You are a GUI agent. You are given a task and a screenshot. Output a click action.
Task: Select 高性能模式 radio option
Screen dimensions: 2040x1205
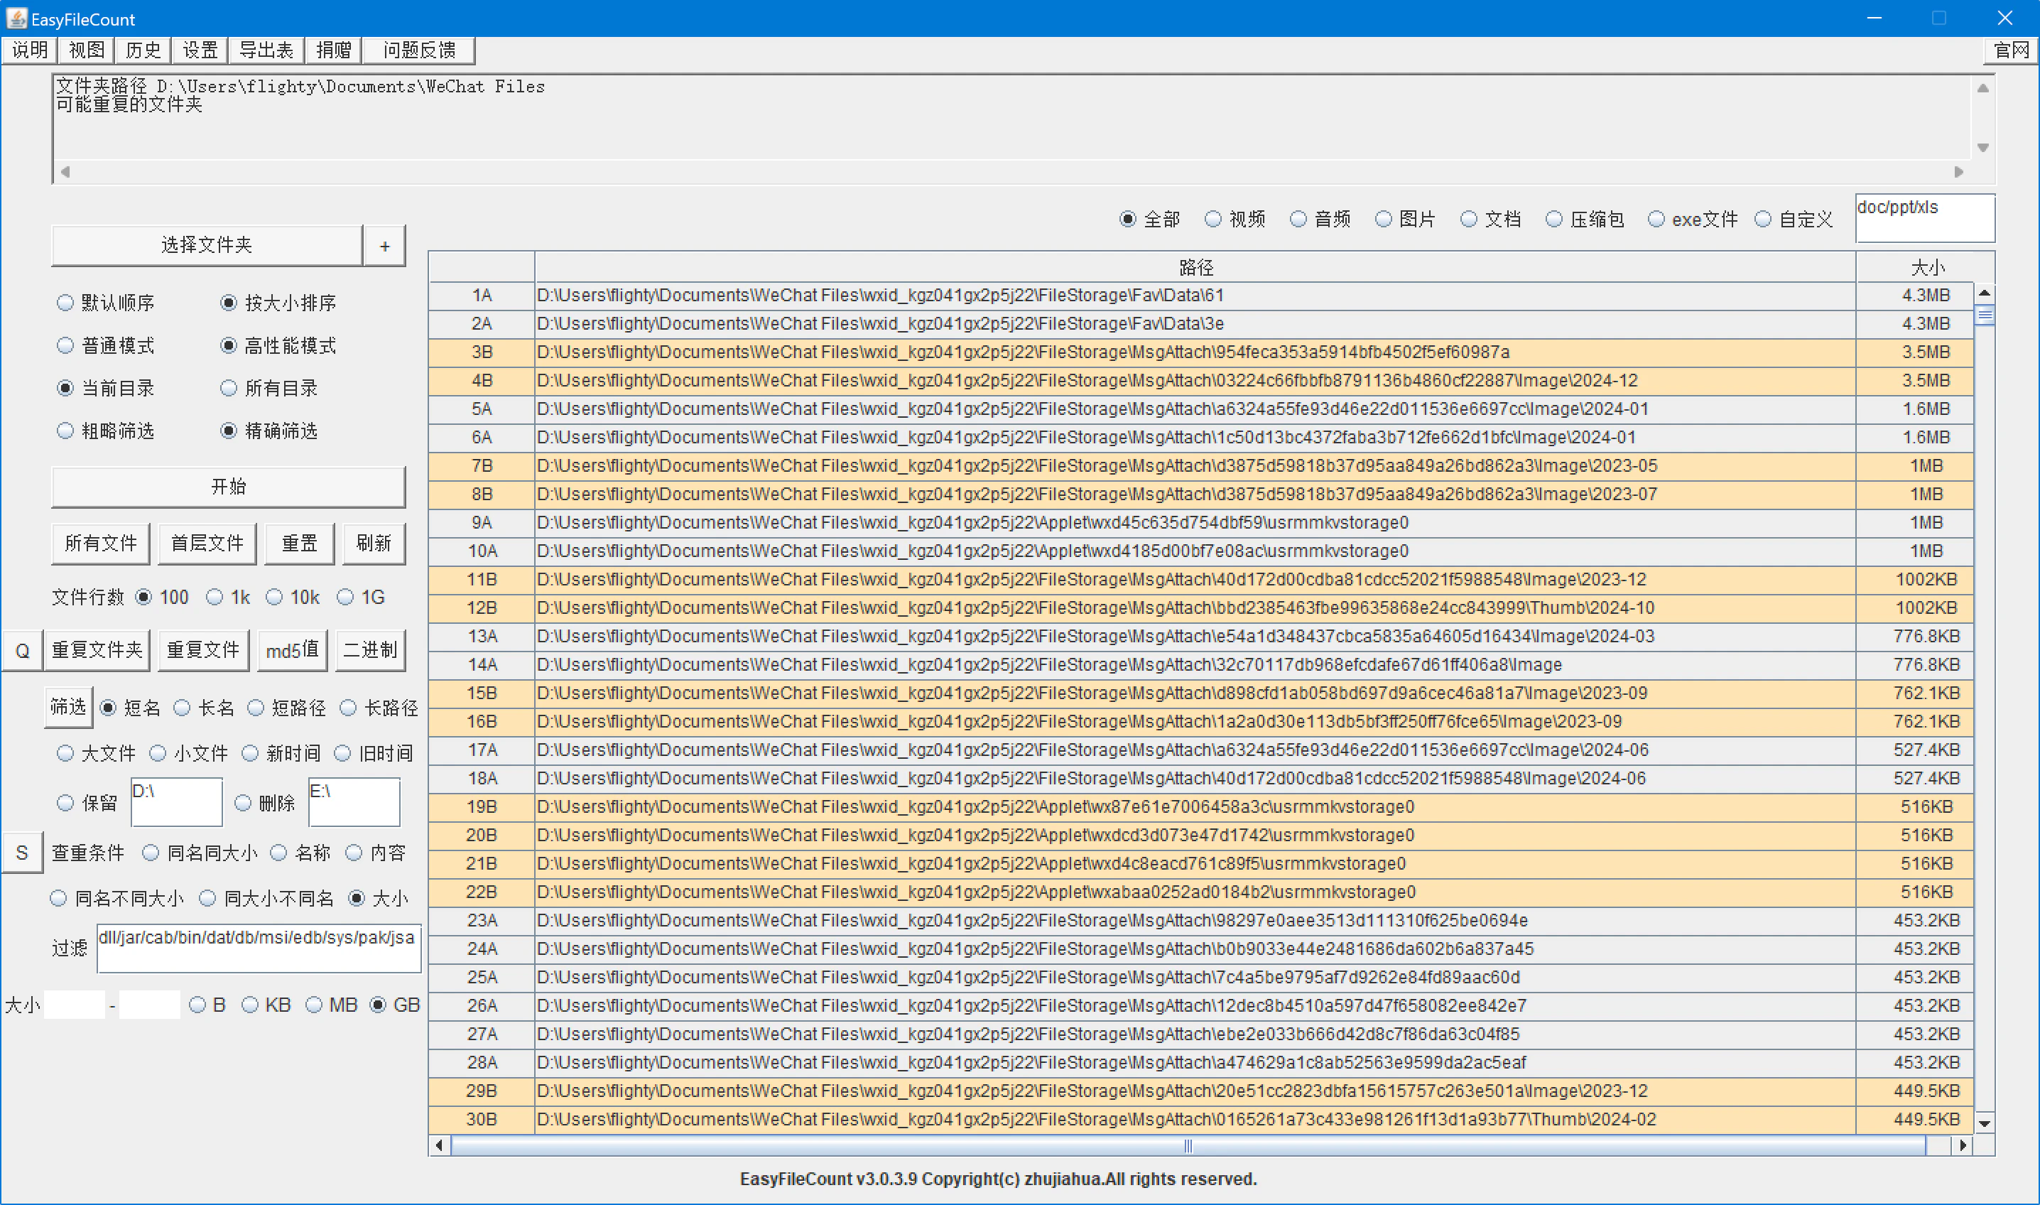pyautogui.click(x=278, y=346)
